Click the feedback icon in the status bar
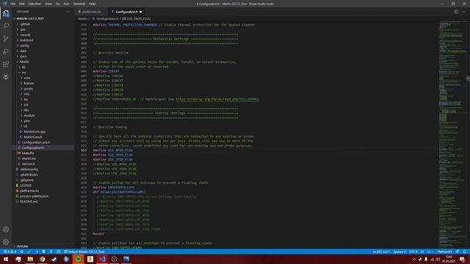Viewport: 470px width, 264px height. [x=458, y=252]
